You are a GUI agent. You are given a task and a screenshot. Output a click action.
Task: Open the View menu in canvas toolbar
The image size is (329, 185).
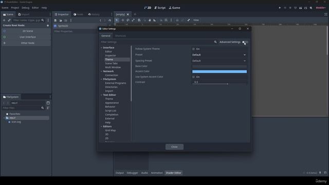click(x=196, y=20)
